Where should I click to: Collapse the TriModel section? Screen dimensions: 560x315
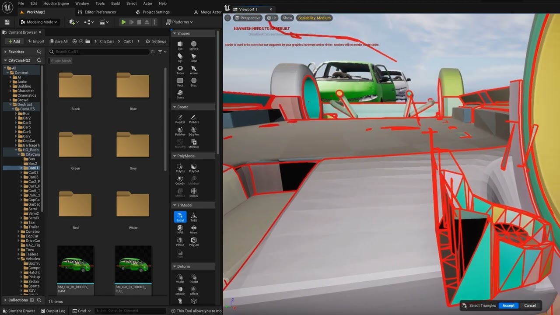[175, 205]
